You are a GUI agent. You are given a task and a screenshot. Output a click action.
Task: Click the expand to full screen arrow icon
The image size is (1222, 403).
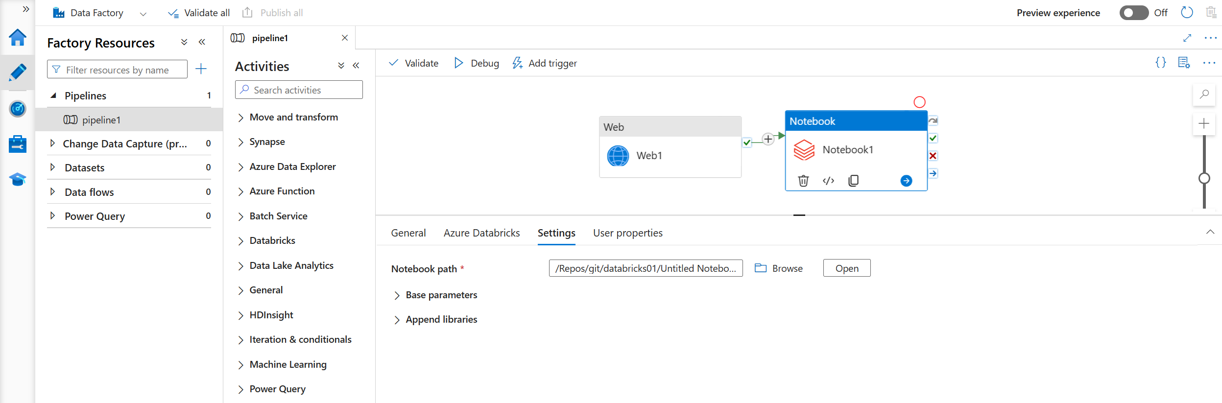[x=1187, y=38]
